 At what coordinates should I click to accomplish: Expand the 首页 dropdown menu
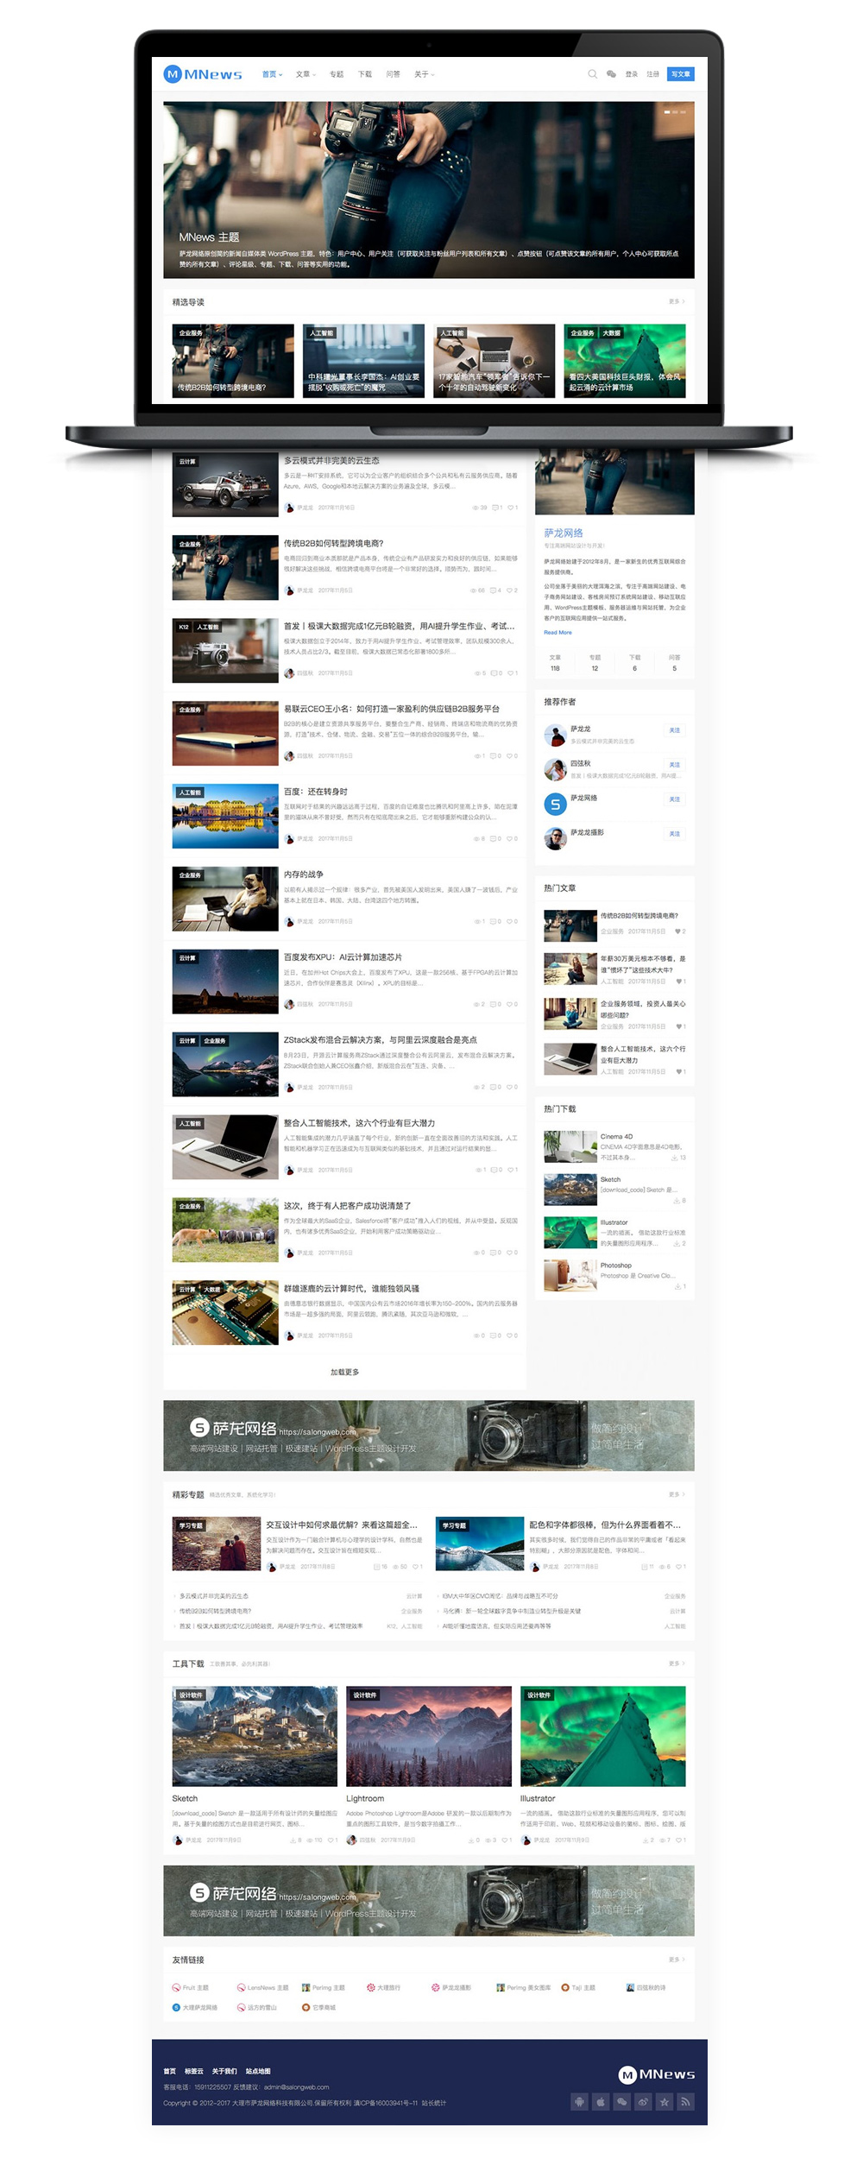272,74
